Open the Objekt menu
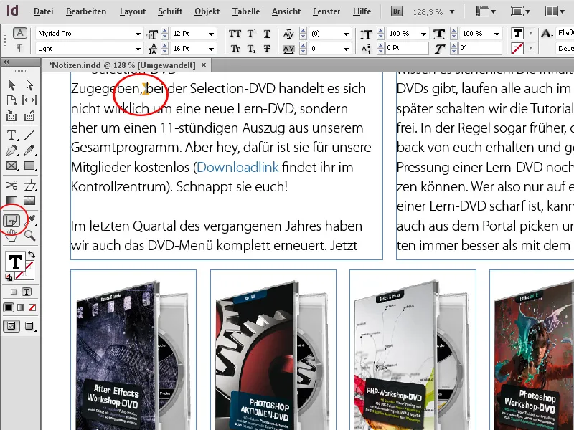The height and width of the screenshot is (430, 574). click(x=207, y=11)
